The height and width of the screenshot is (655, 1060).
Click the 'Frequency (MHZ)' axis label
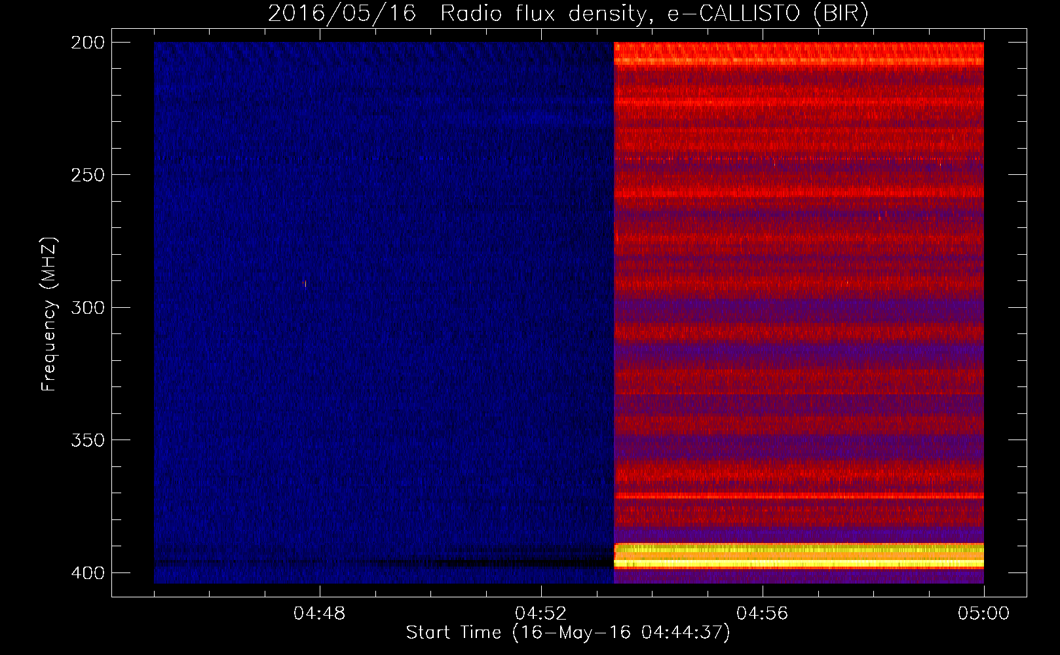pos(49,314)
